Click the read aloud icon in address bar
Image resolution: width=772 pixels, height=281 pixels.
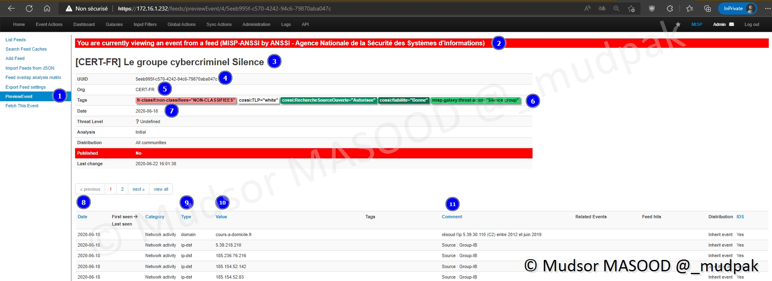[x=587, y=9]
